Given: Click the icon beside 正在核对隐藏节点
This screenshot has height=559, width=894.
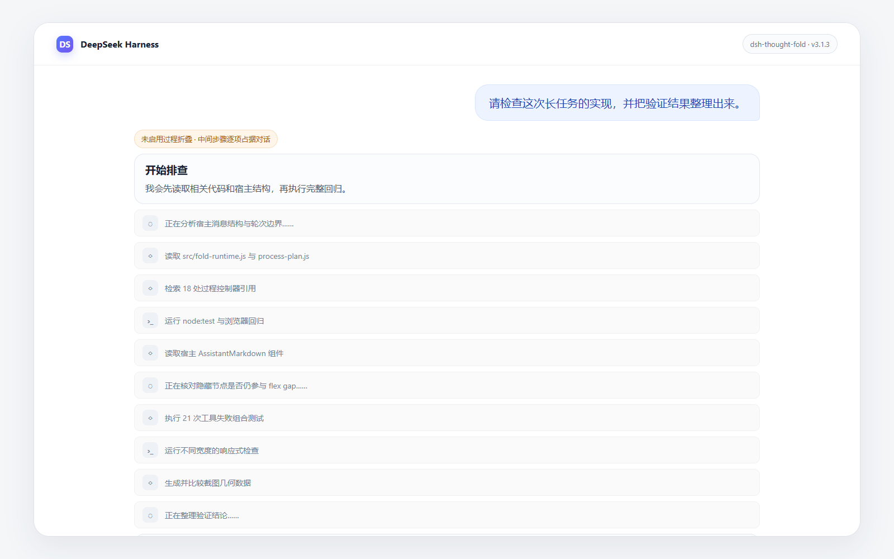Looking at the screenshot, I should 150,386.
